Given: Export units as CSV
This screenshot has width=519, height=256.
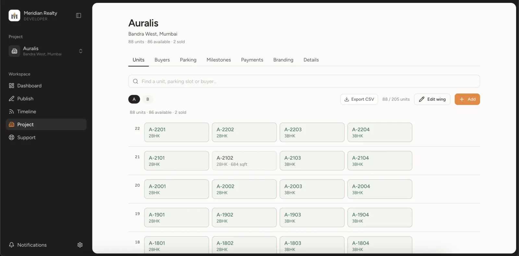Looking at the screenshot, I should 359,99.
